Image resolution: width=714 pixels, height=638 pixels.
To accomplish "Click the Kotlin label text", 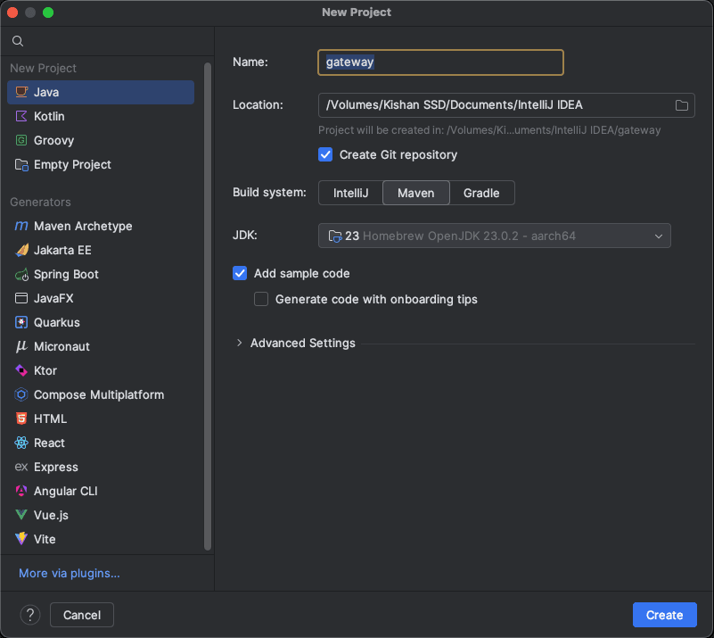I will coord(49,116).
